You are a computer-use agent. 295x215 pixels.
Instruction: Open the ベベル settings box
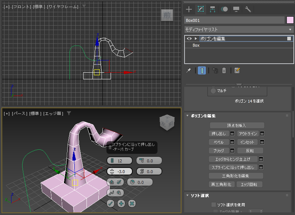click(x=232, y=142)
